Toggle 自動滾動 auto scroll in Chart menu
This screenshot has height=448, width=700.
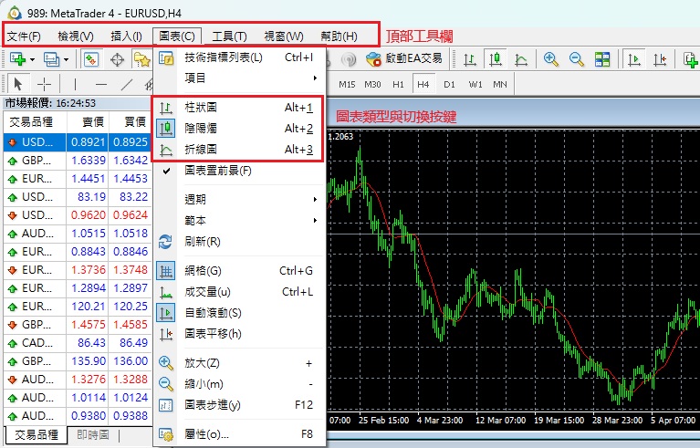[x=238, y=313]
